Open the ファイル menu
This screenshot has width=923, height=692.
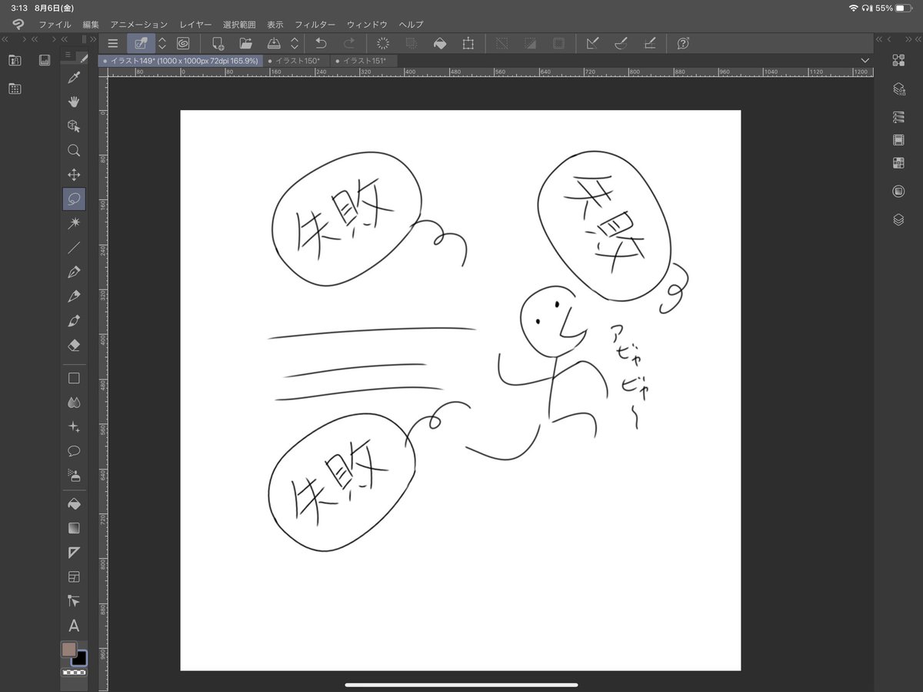[x=54, y=24]
